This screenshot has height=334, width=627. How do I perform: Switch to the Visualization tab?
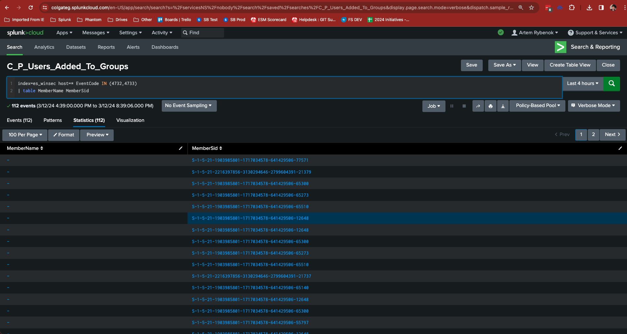coord(130,120)
